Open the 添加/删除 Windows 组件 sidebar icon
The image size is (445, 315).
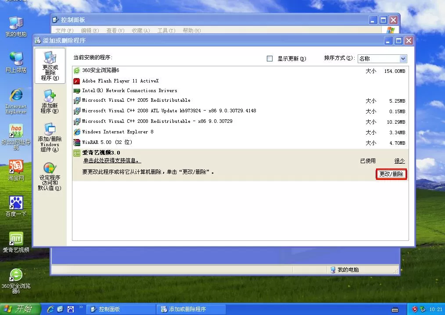50,137
